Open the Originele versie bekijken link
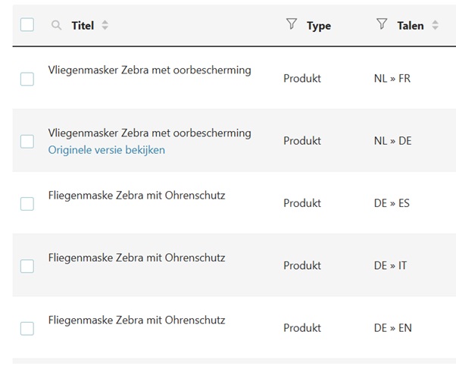The width and height of the screenshot is (456, 366). tap(107, 150)
